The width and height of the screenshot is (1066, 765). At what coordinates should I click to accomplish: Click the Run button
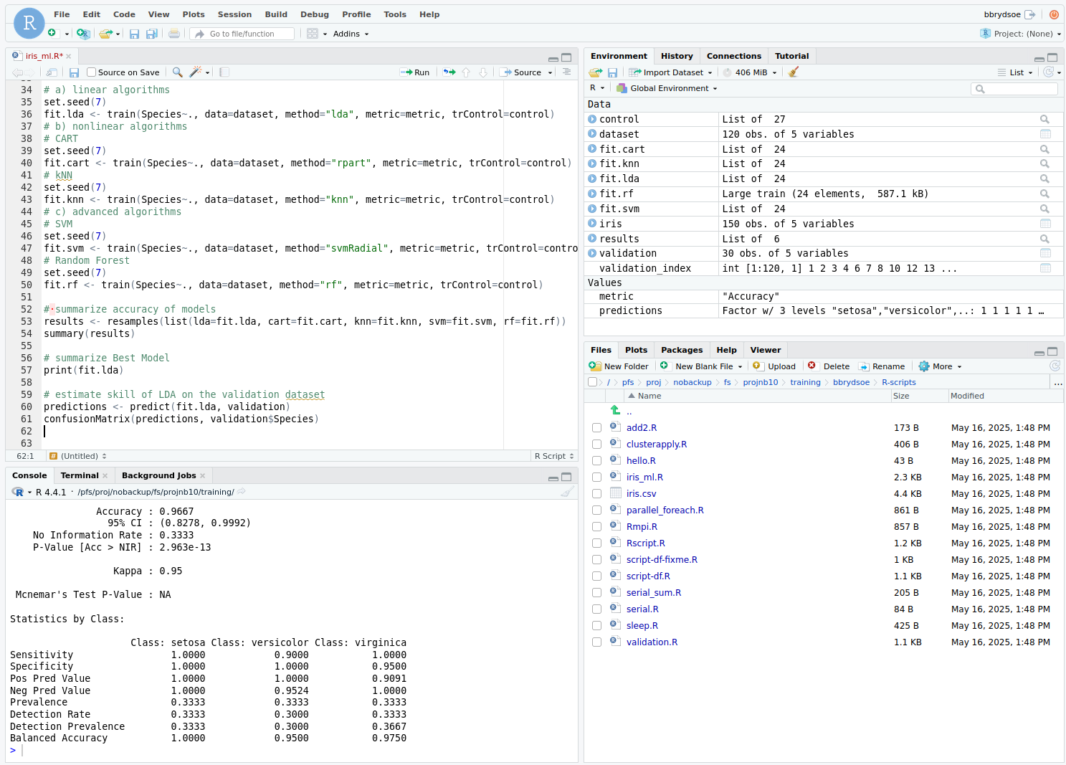[414, 72]
